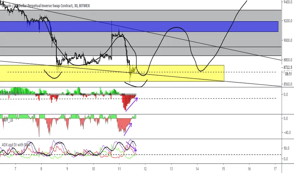
Task: Click date 15 on the time axis
Action: coord(223,169)
